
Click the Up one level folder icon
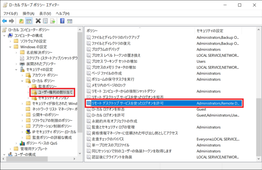(x=21, y=21)
